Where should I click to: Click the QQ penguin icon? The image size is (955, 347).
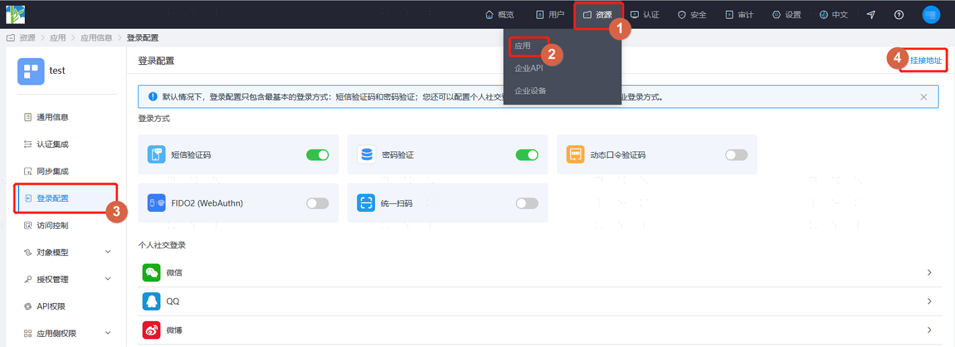pos(152,301)
